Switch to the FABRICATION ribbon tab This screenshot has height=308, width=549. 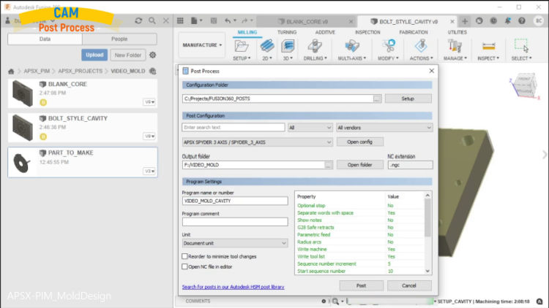(413, 32)
